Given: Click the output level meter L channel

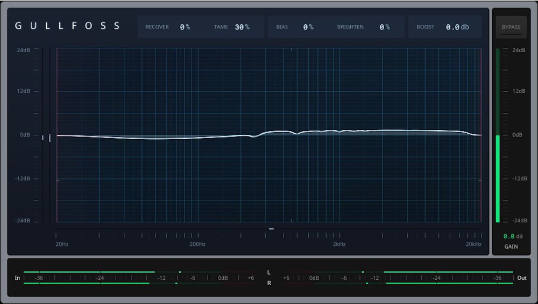Looking at the screenshot, I should pyautogui.click(x=448, y=272).
